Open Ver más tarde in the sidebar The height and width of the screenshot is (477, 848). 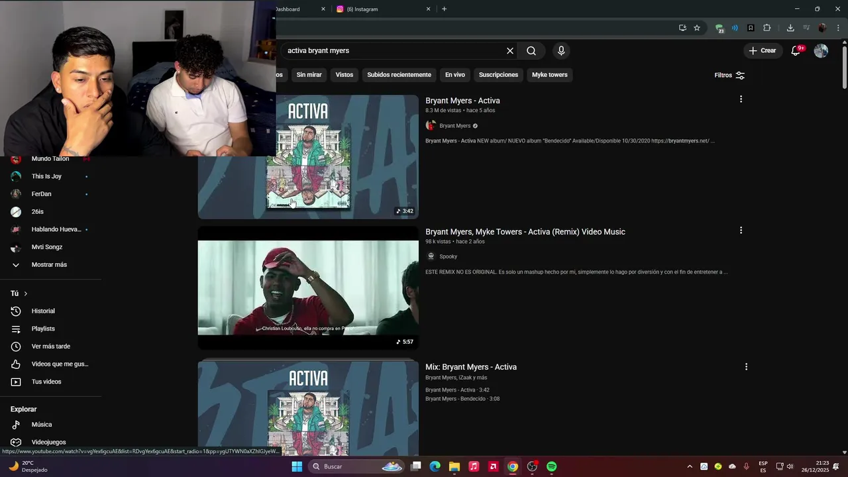[50, 346]
